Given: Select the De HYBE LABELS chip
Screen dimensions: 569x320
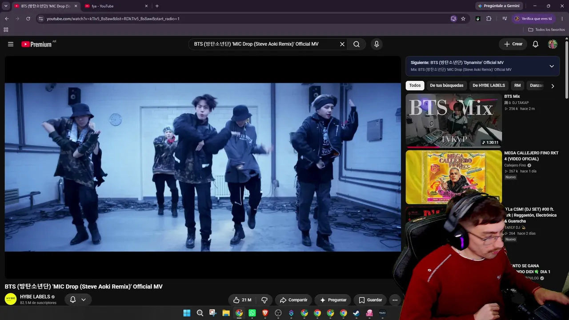Looking at the screenshot, I should [x=489, y=85].
